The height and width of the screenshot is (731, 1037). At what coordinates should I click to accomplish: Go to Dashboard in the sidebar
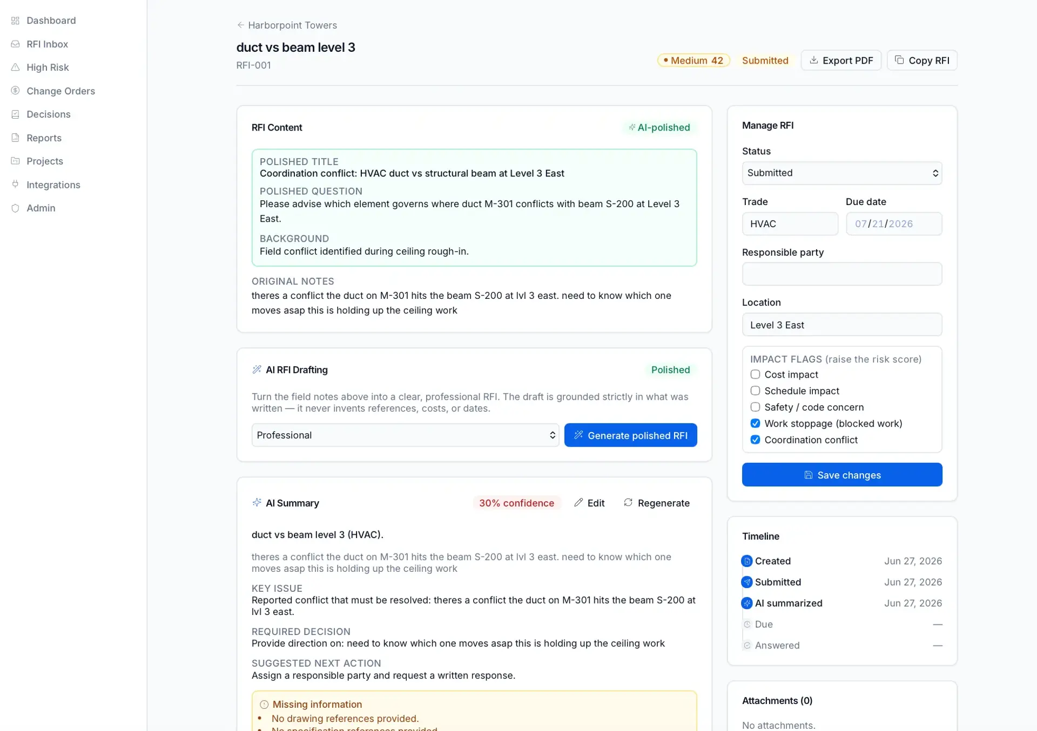tap(51, 21)
